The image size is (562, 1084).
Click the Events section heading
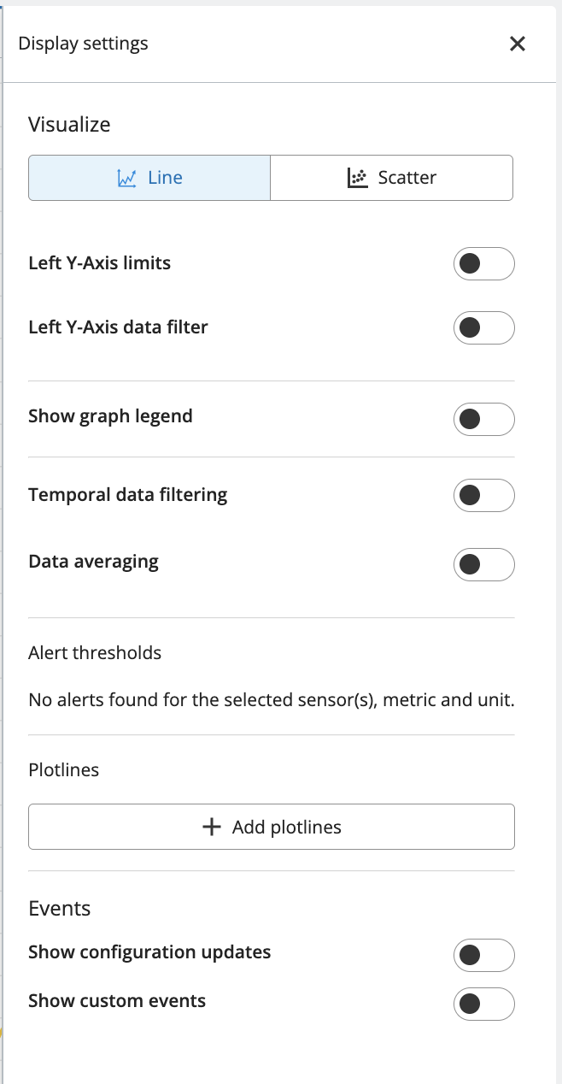[x=59, y=908]
